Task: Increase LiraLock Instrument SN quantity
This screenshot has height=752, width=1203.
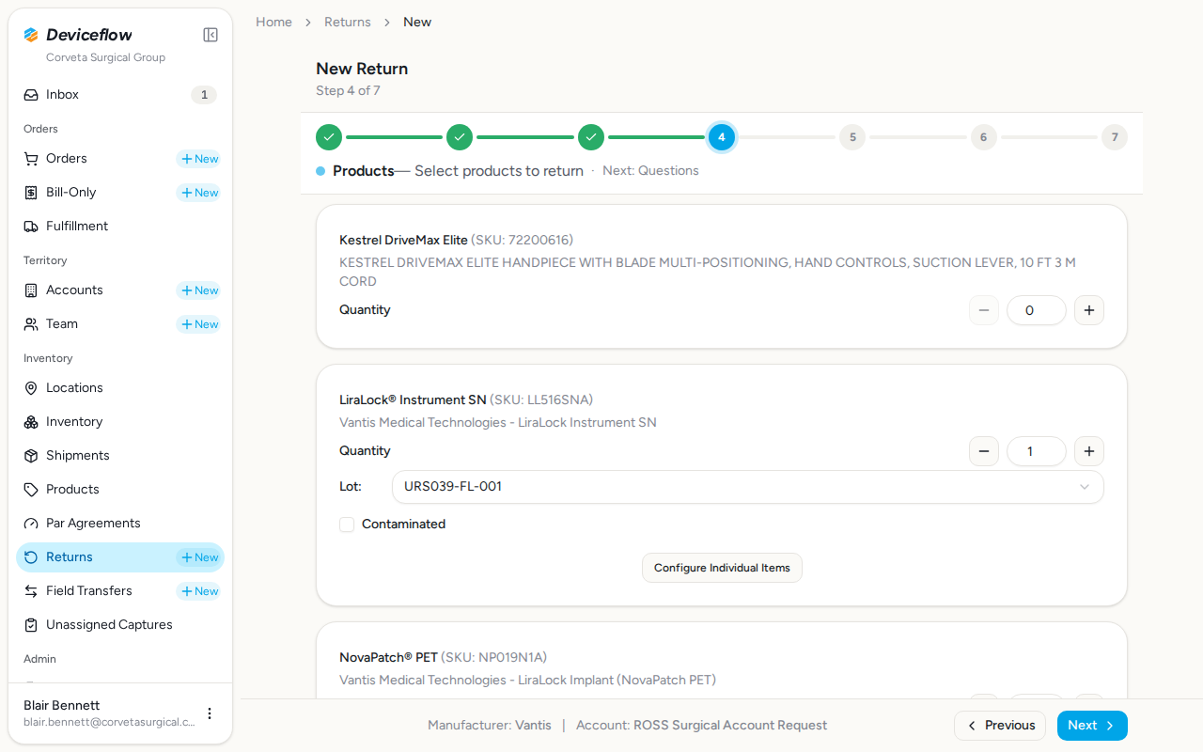Action: [x=1089, y=451]
